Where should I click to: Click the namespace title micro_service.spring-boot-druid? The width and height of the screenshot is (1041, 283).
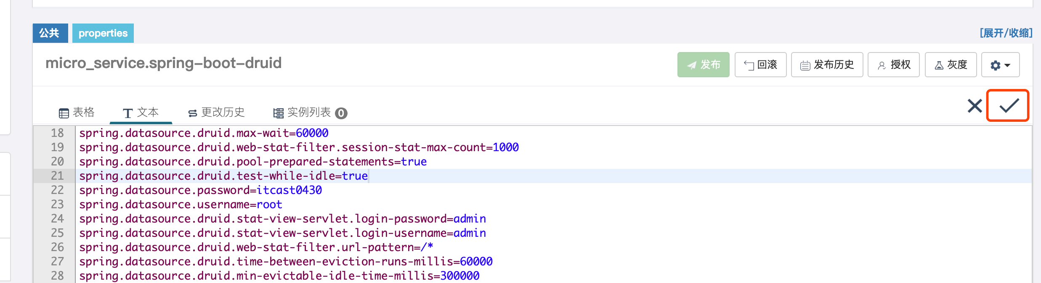pyautogui.click(x=163, y=63)
